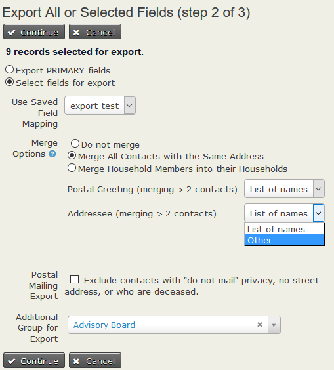The image size is (334, 370).
Task: Click checkmark icon on top Continue button
Action: pyautogui.click(x=12, y=32)
